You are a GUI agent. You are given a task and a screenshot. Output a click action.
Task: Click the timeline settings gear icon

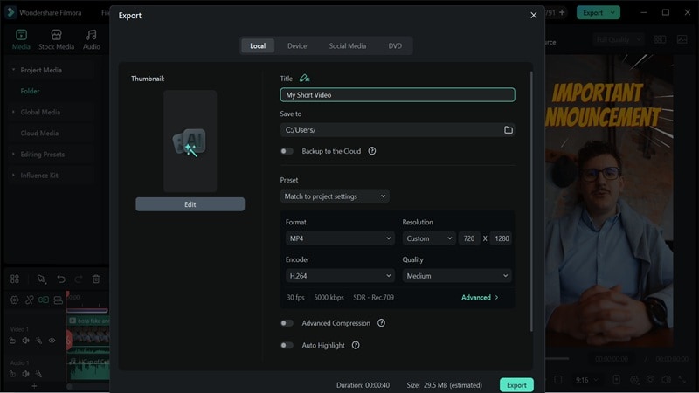(14, 300)
